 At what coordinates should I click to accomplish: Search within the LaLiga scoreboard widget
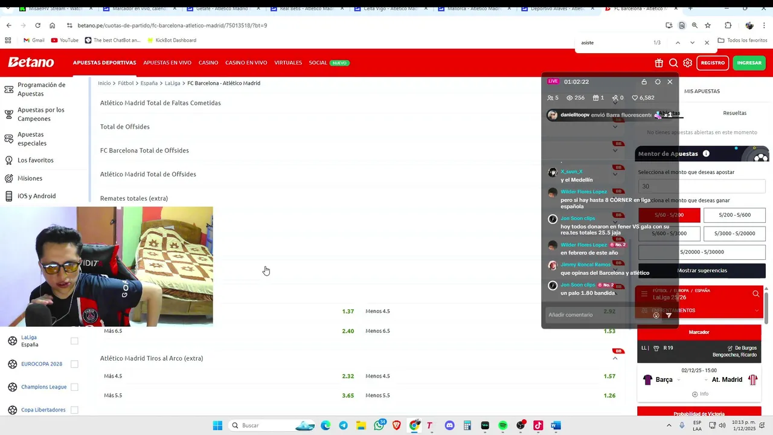(756, 294)
